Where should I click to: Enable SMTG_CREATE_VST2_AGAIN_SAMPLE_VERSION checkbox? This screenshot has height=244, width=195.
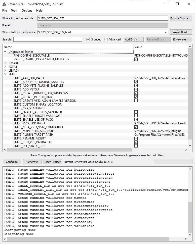coord(136,101)
